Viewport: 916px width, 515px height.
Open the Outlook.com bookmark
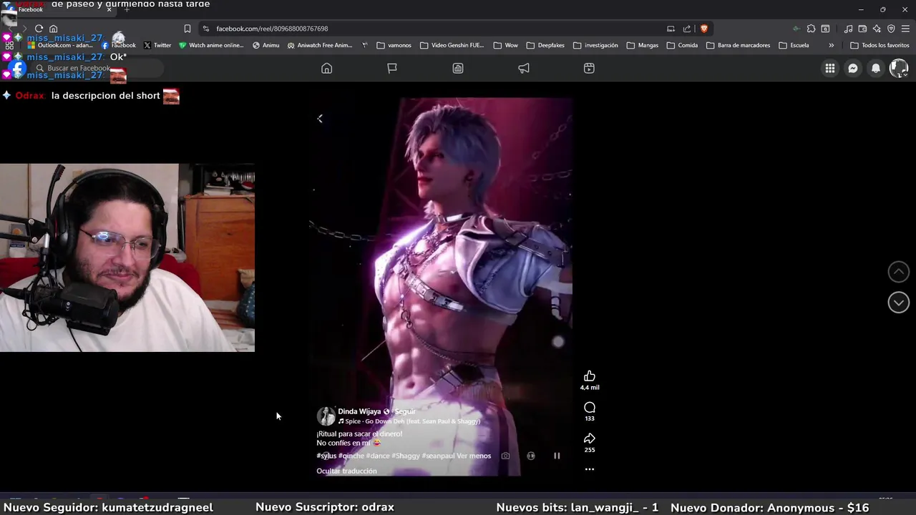pos(59,45)
